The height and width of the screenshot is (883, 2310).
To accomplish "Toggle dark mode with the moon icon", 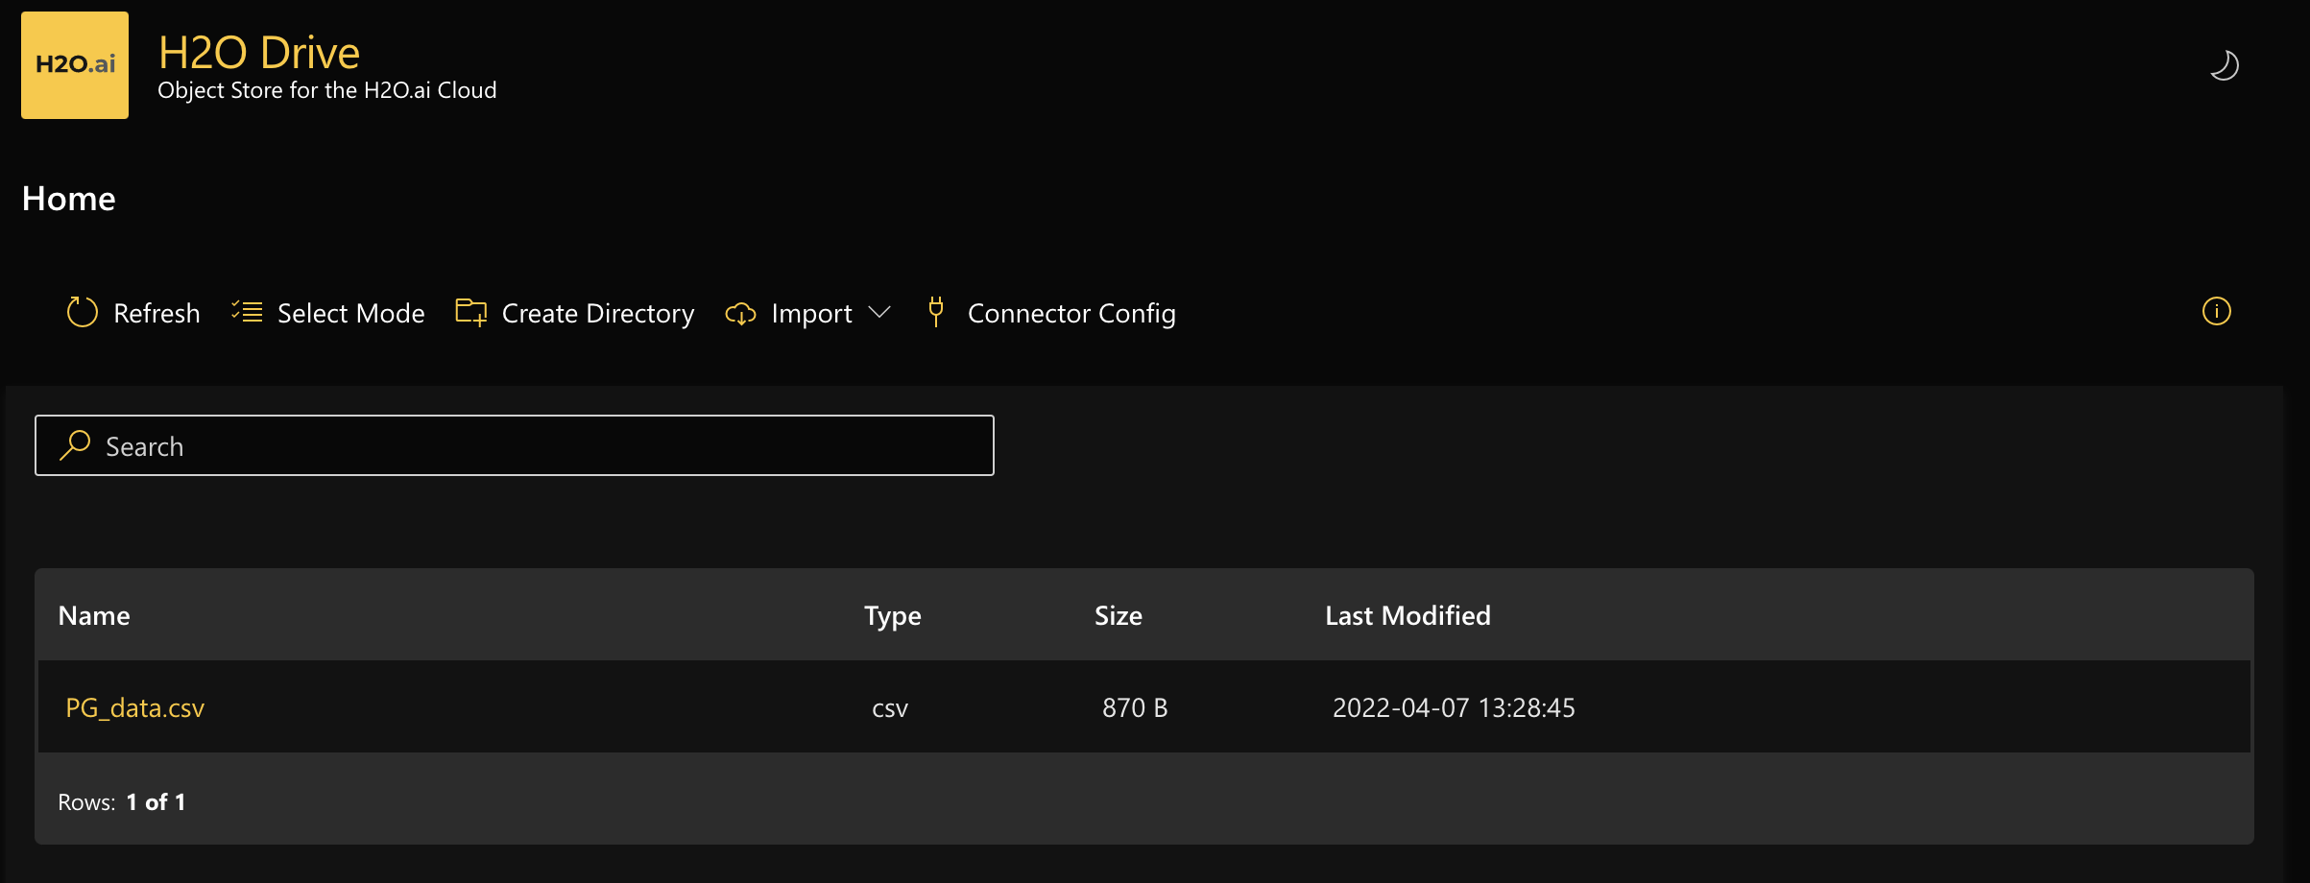I will (x=2226, y=65).
